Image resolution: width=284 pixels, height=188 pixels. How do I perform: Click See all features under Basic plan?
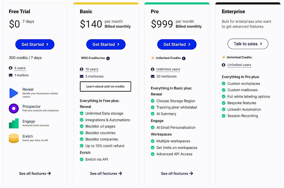tap(106, 173)
